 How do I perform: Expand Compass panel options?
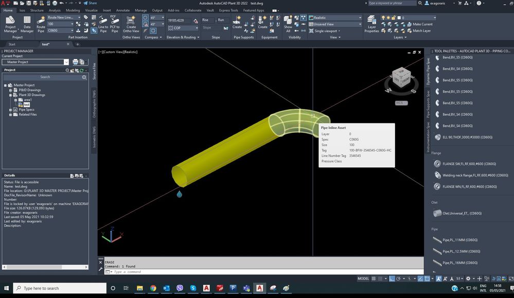153,38
